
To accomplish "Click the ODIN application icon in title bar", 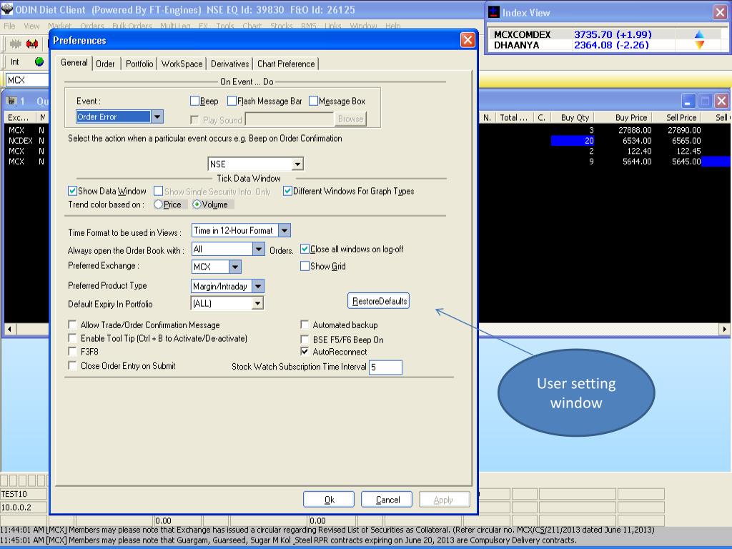I will point(7,9).
